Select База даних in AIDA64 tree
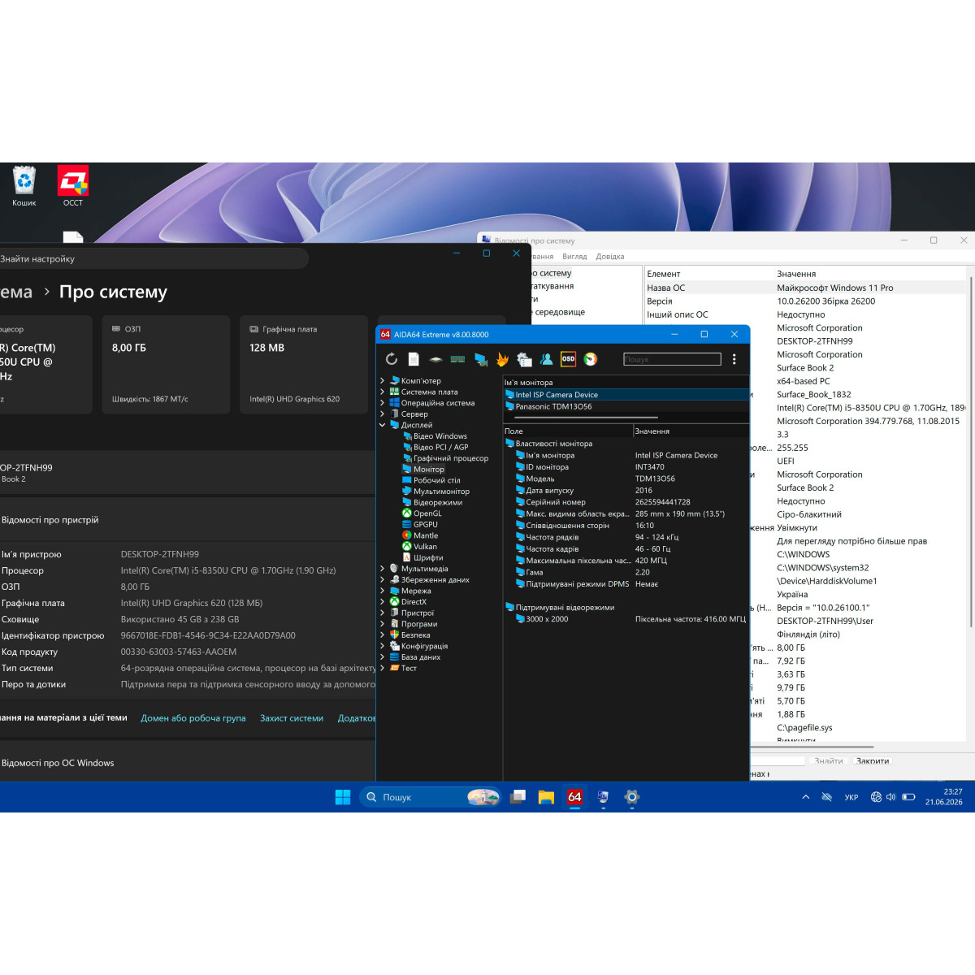975x975 pixels. (x=414, y=657)
